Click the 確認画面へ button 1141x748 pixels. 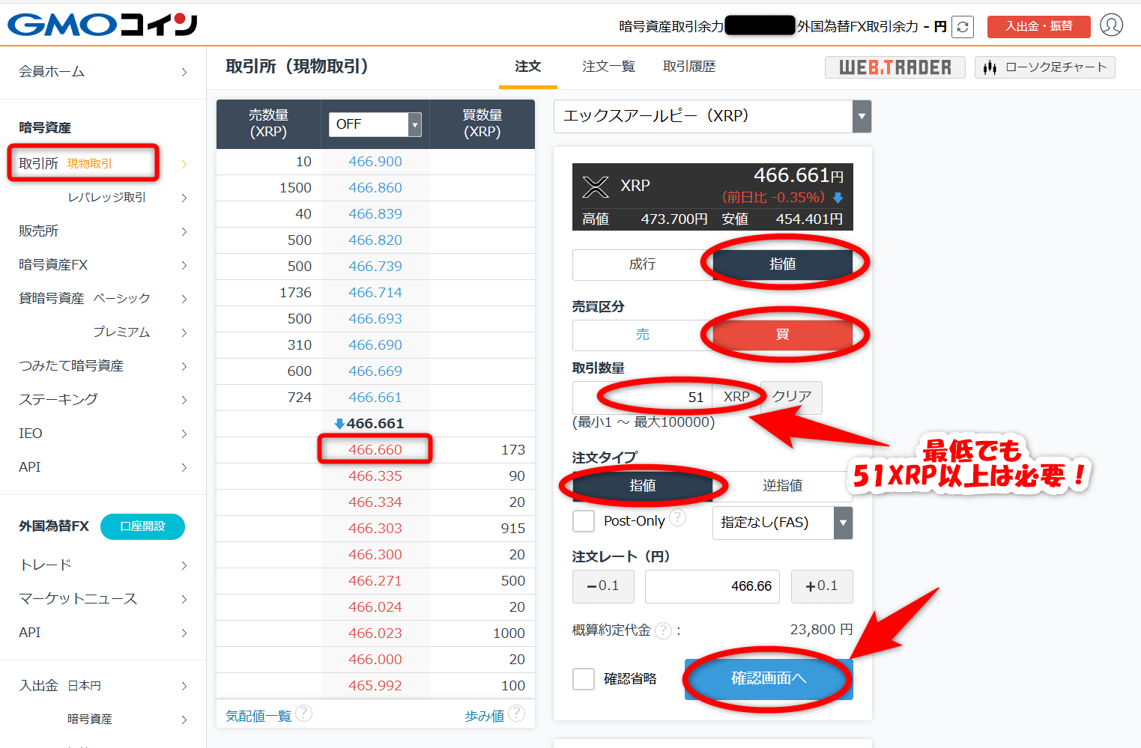coord(769,679)
